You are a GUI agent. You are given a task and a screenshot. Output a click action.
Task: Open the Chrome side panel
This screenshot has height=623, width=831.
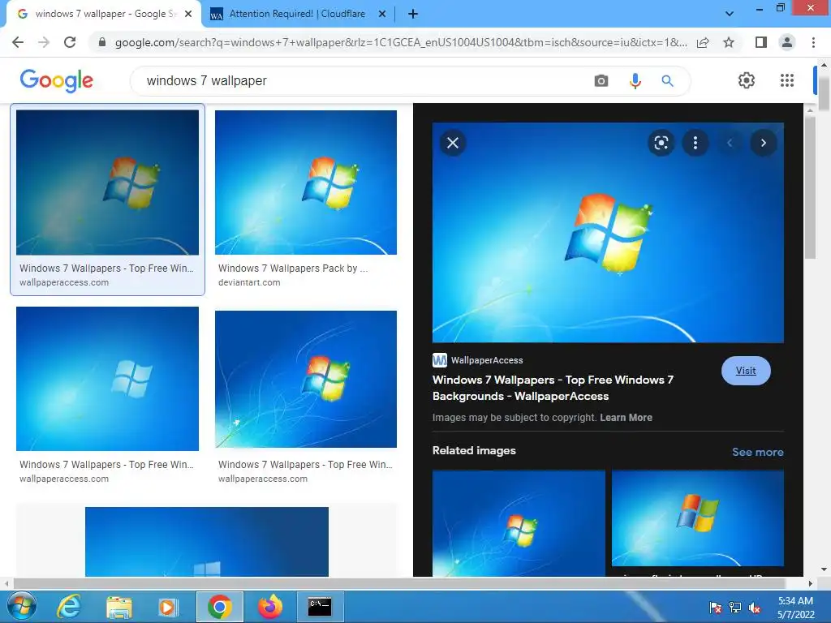[x=761, y=42]
